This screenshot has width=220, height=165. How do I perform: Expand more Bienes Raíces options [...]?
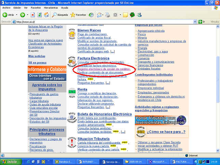pos(112,52)
